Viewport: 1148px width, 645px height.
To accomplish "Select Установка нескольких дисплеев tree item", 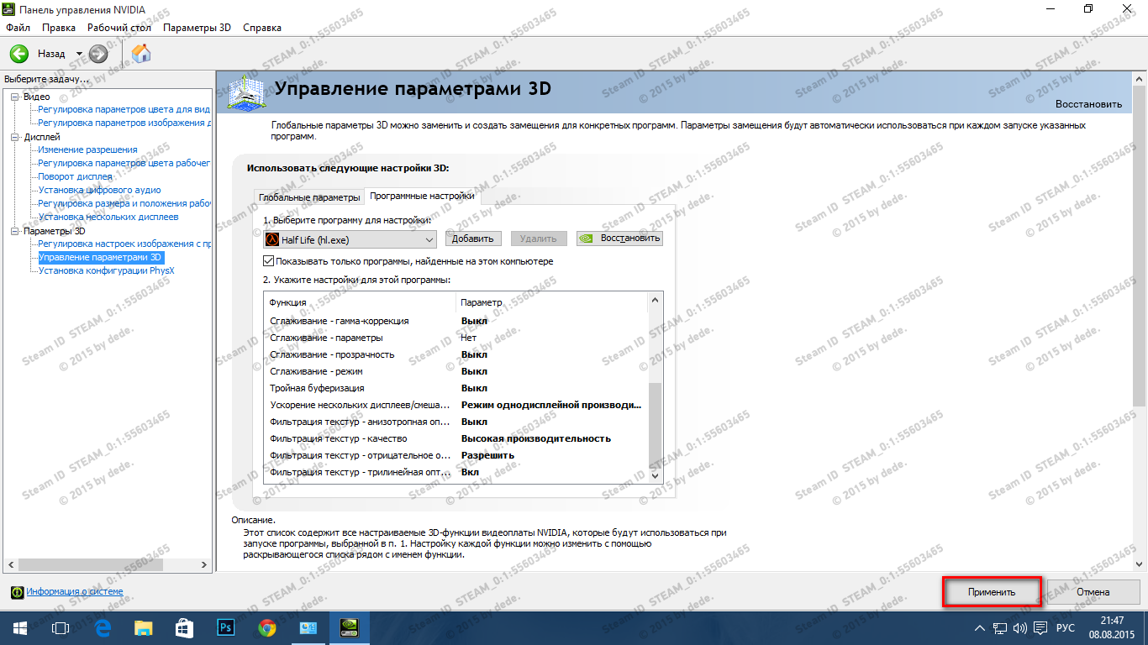I will click(x=108, y=217).
